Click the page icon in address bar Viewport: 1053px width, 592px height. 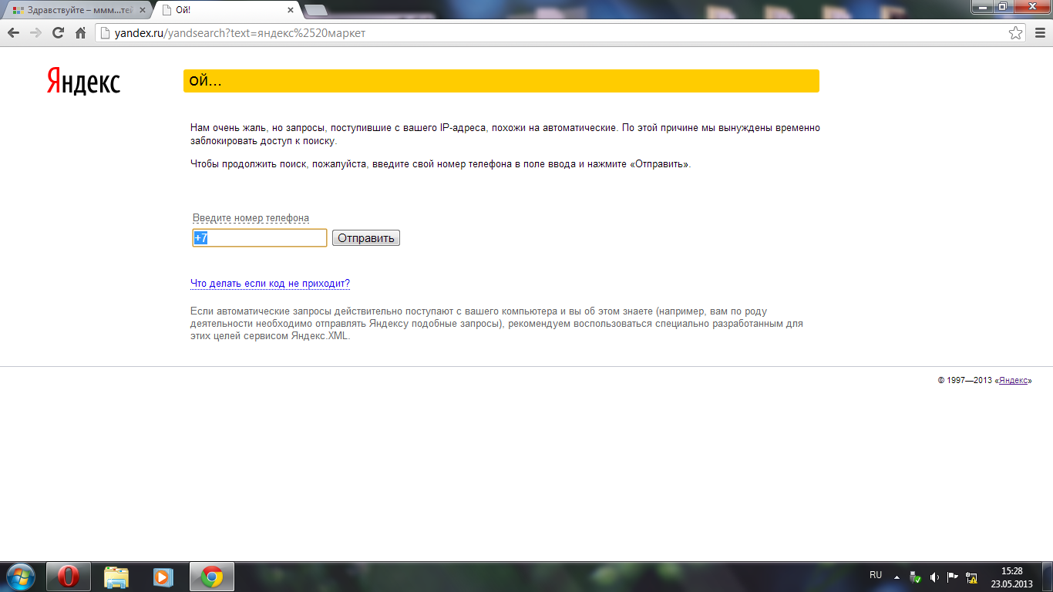click(x=105, y=33)
